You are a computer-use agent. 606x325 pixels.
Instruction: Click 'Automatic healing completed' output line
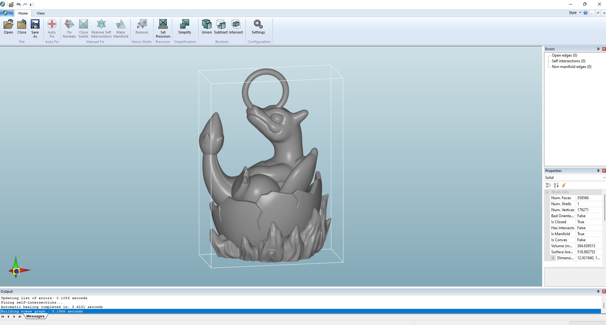click(52, 307)
